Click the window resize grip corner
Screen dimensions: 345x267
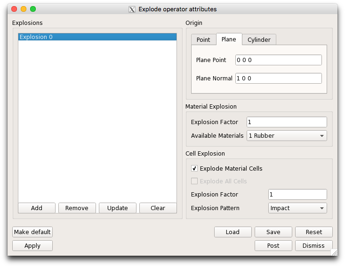coord(334,252)
